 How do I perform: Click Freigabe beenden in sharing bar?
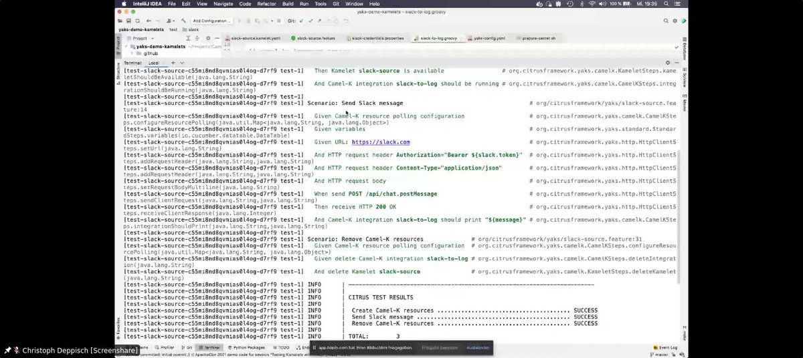(x=440, y=348)
